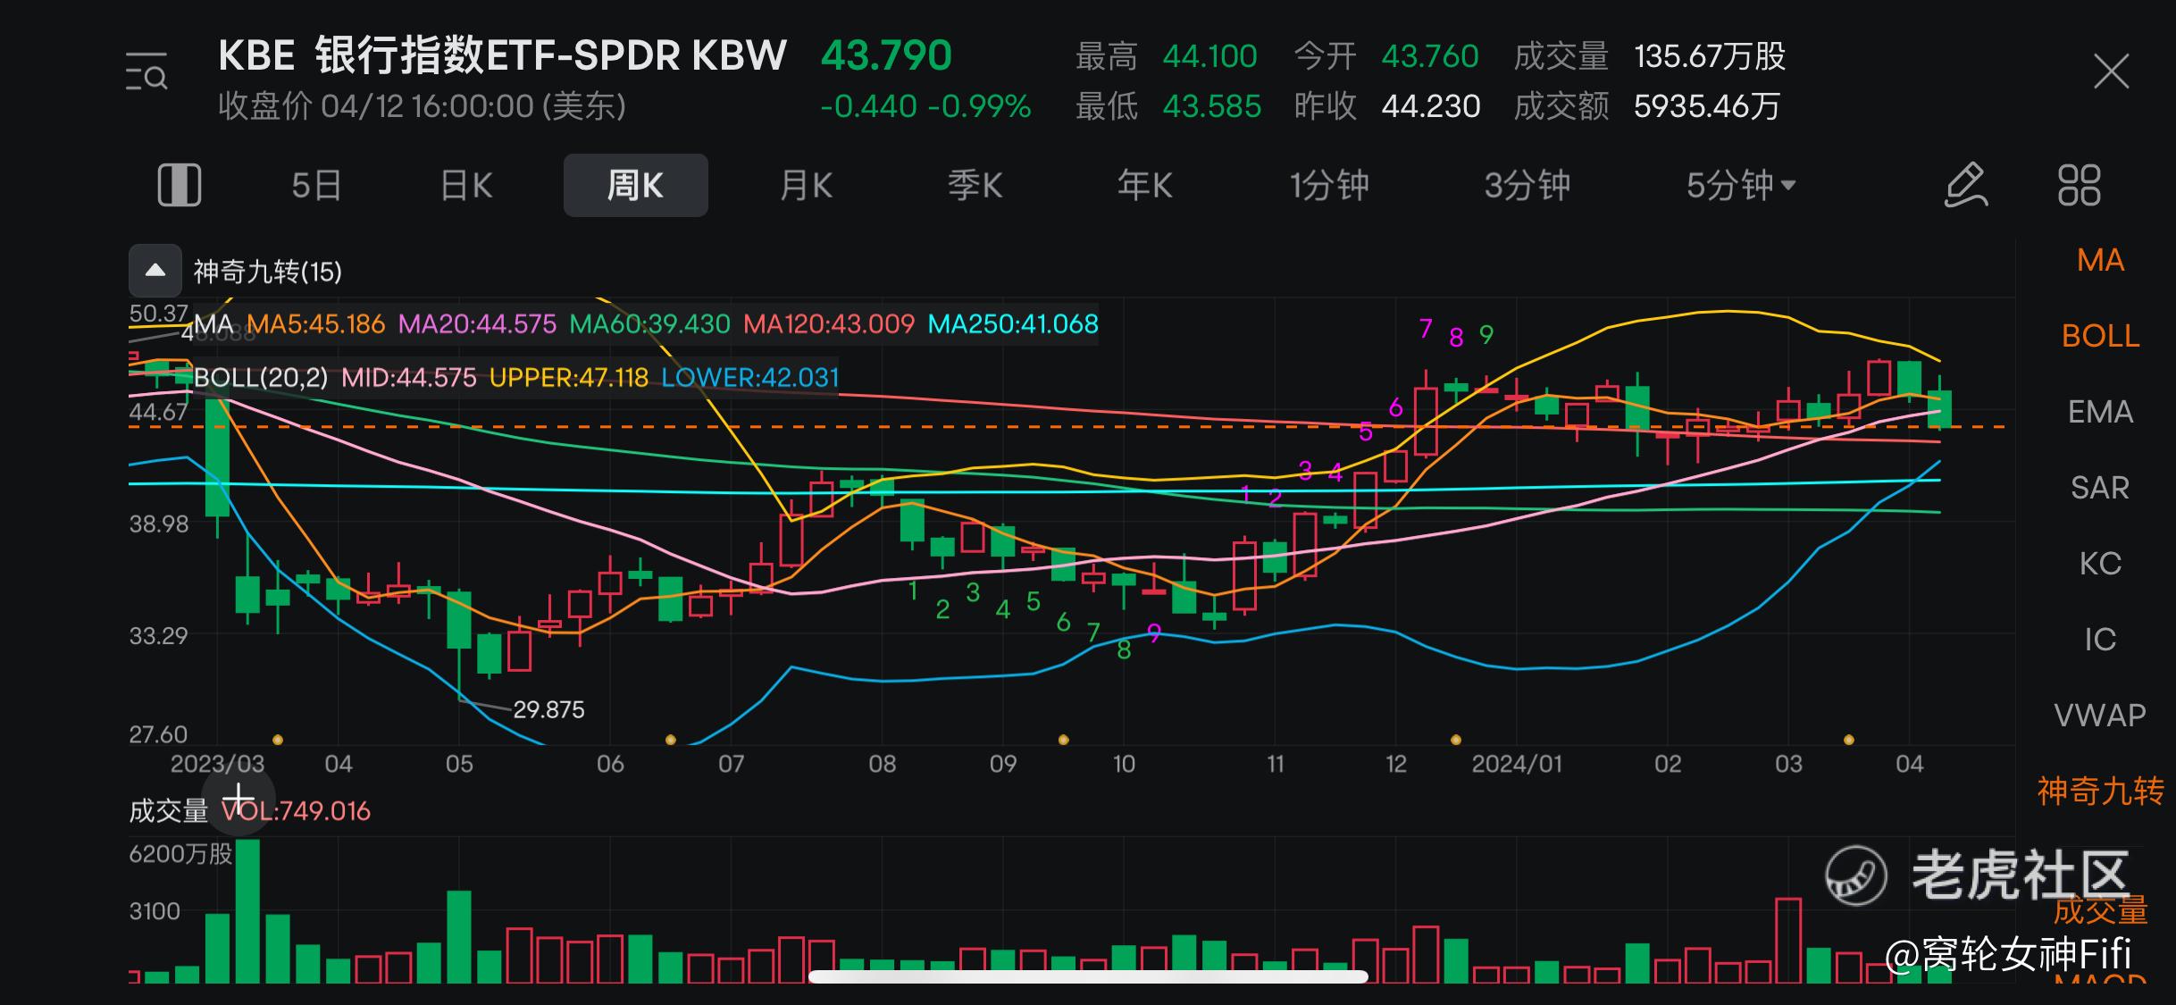2176x1005 pixels.
Task: Switch to the 月K monthly tab
Action: pyautogui.click(x=806, y=185)
